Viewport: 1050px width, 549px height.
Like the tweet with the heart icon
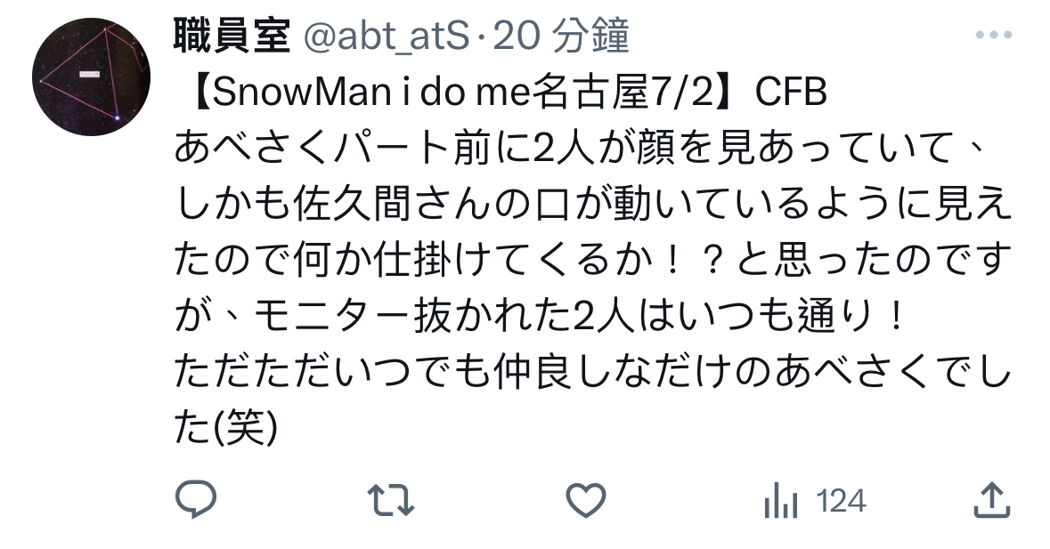586,500
